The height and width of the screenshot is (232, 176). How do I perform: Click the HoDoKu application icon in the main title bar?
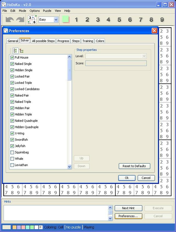[4, 4]
